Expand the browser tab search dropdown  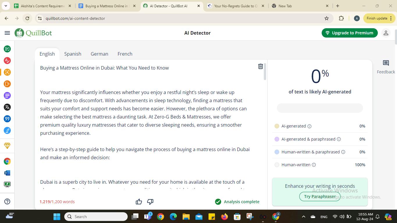[6, 6]
